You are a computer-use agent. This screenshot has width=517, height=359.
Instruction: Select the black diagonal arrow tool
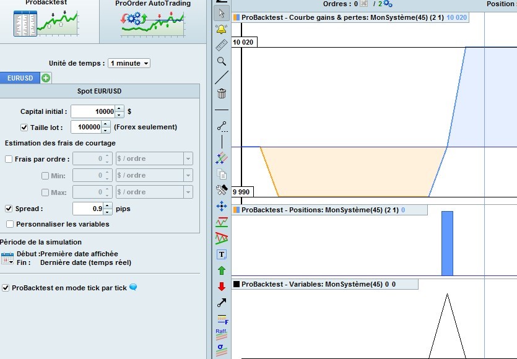[222, 303]
